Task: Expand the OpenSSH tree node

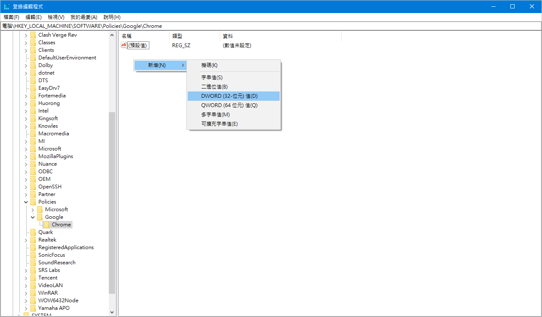Action: pos(26,187)
